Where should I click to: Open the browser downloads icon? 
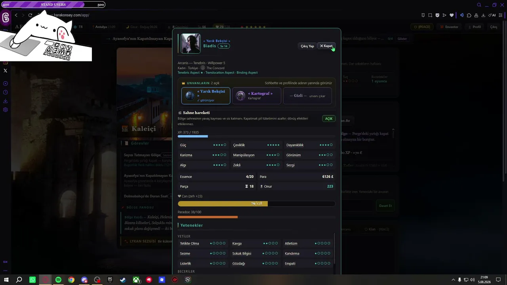(x=483, y=15)
